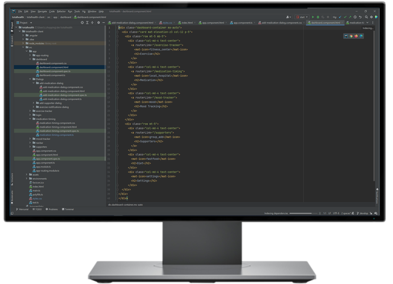Click the 'dashboard' breadcrumb in navigation bar

click(66, 17)
